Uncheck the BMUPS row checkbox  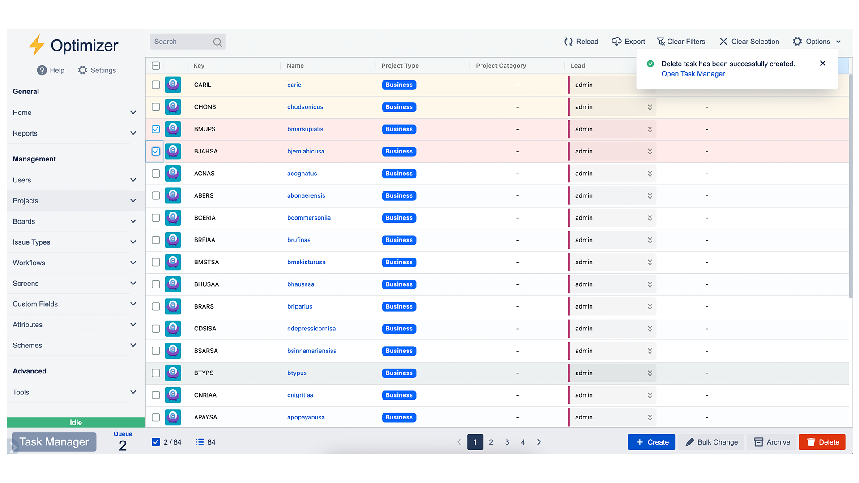coord(155,129)
